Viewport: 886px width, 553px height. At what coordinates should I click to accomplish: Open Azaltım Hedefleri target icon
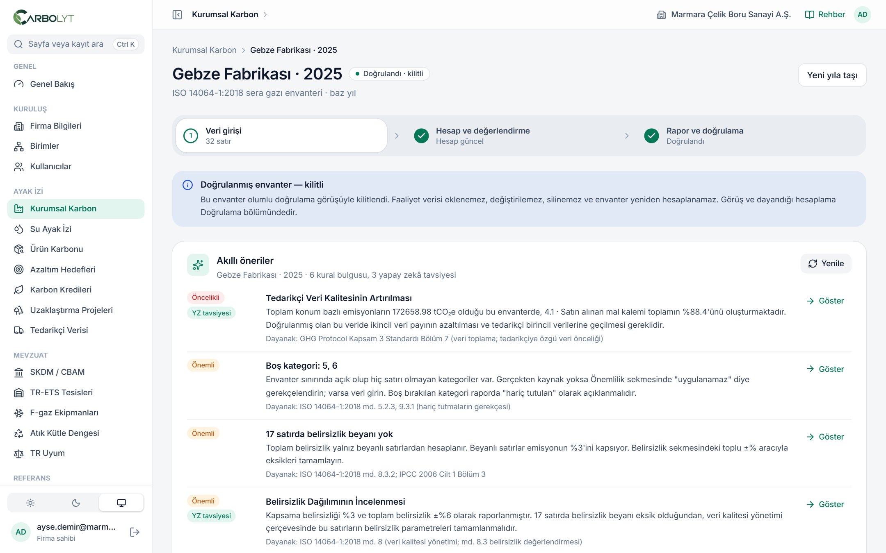[x=19, y=270]
